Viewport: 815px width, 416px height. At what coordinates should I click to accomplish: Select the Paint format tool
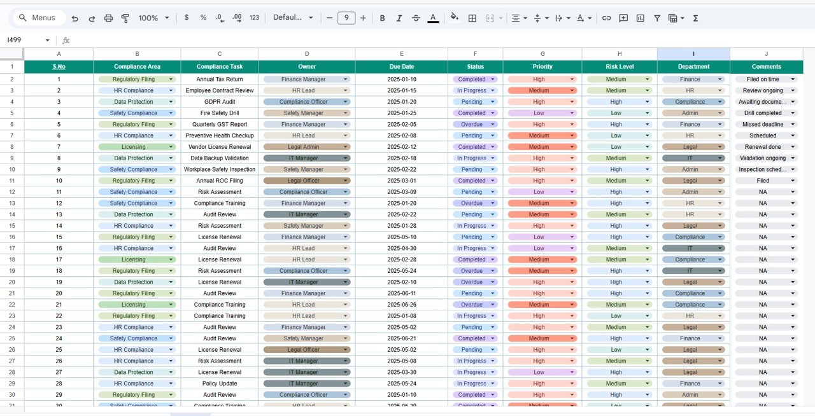click(125, 18)
